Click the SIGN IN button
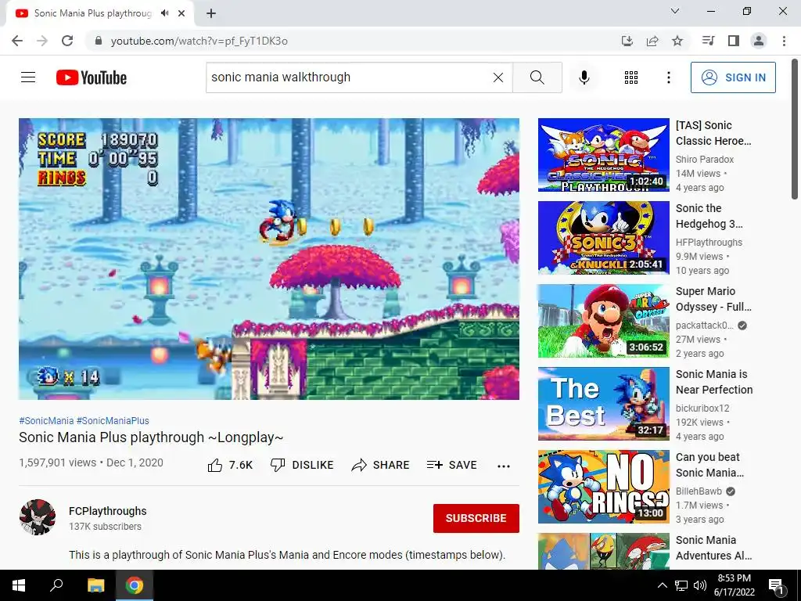The height and width of the screenshot is (601, 801). 733,77
